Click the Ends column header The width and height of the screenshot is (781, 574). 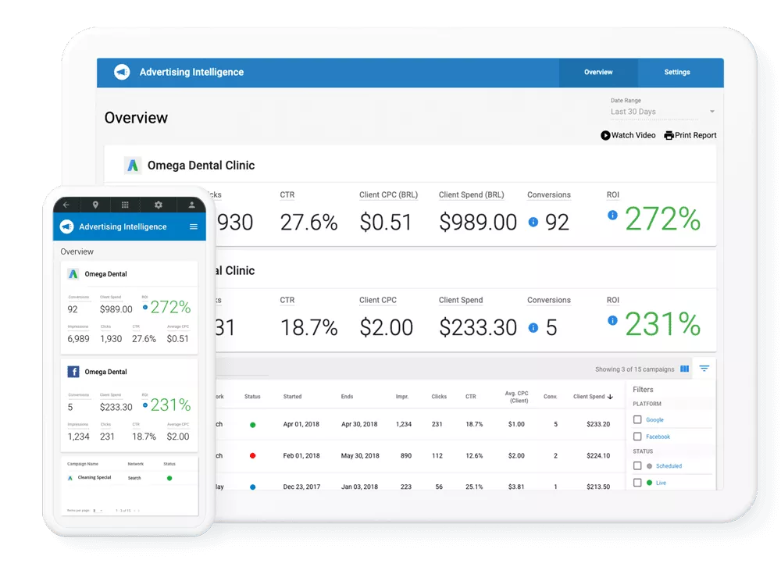tap(348, 397)
